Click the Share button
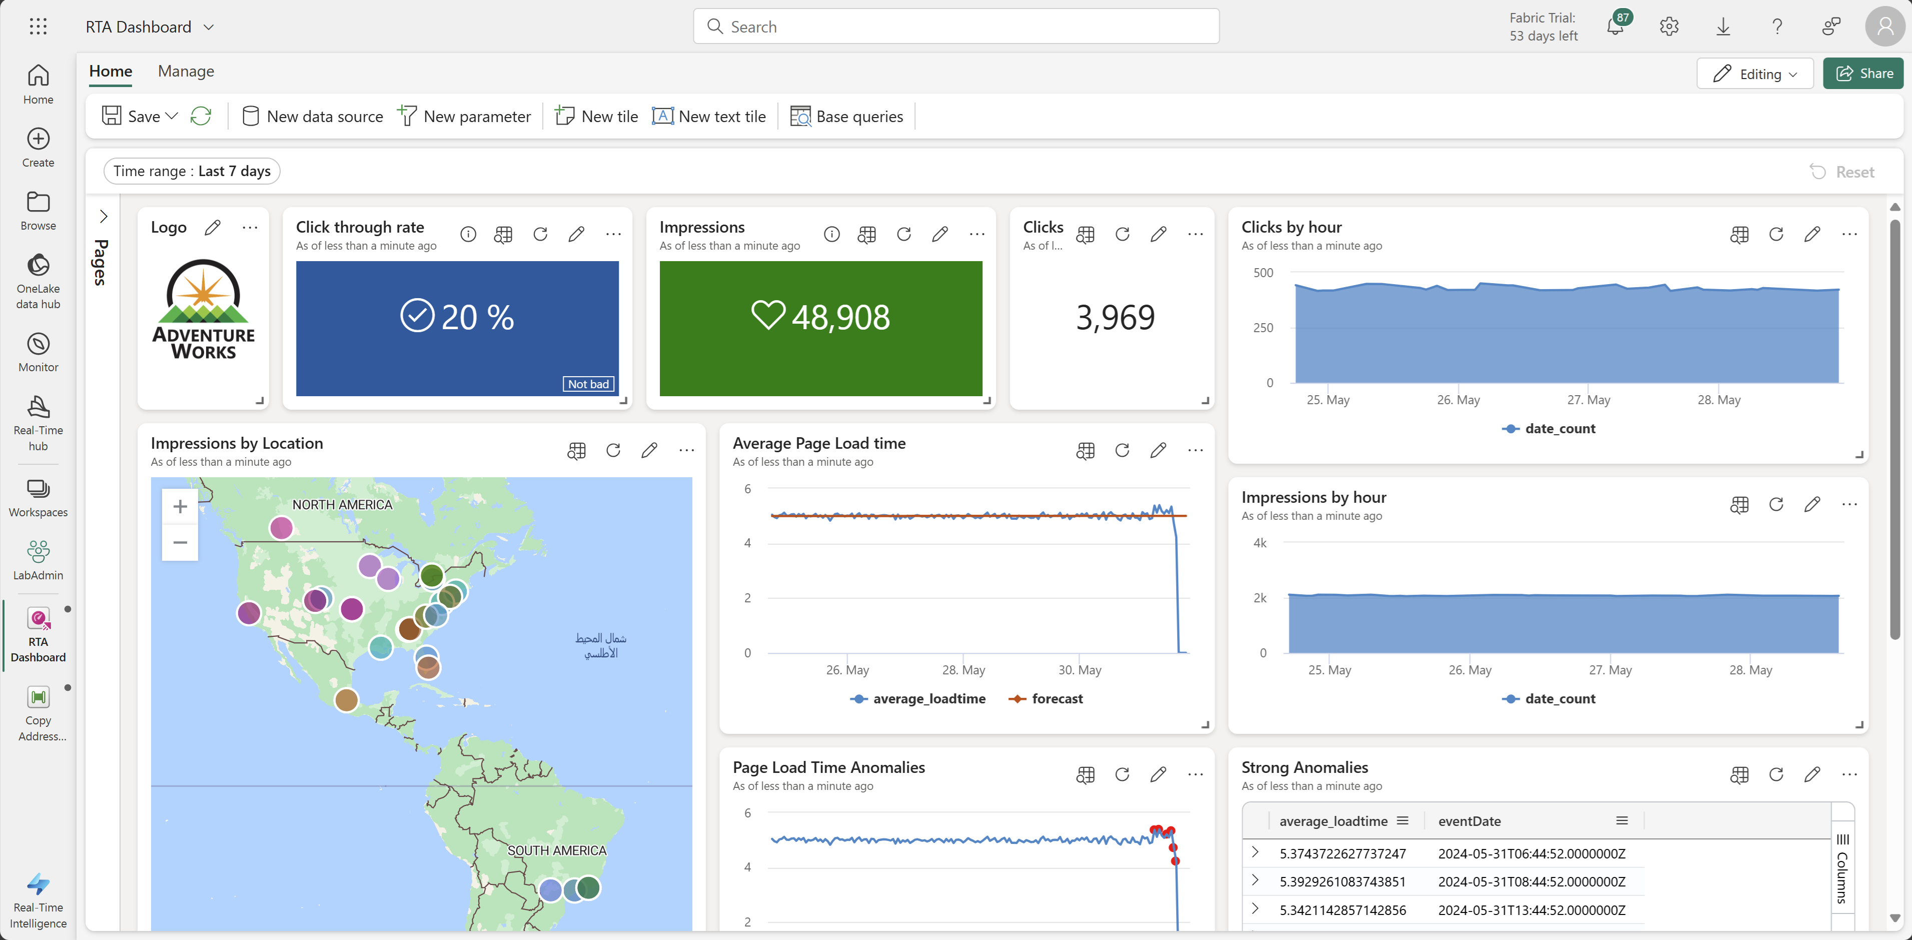 [x=1864, y=74]
